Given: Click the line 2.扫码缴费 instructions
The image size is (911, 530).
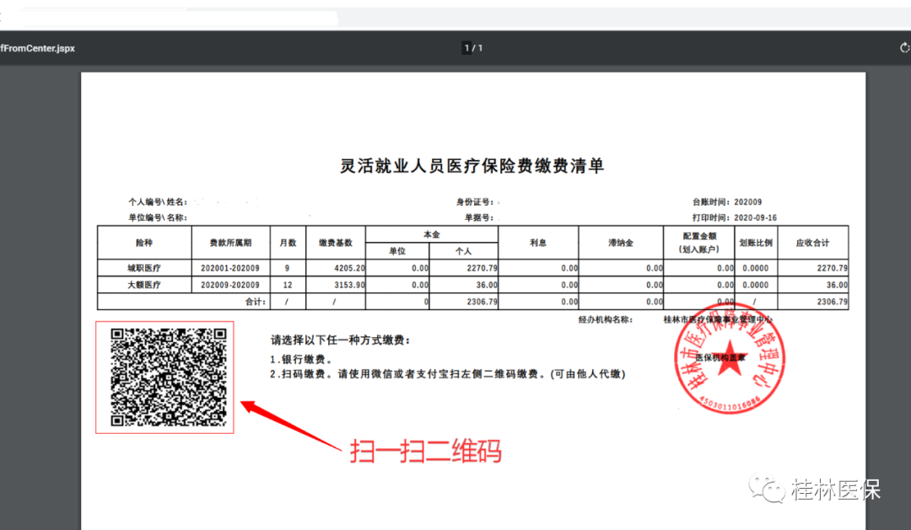Looking at the screenshot, I should 448,374.
